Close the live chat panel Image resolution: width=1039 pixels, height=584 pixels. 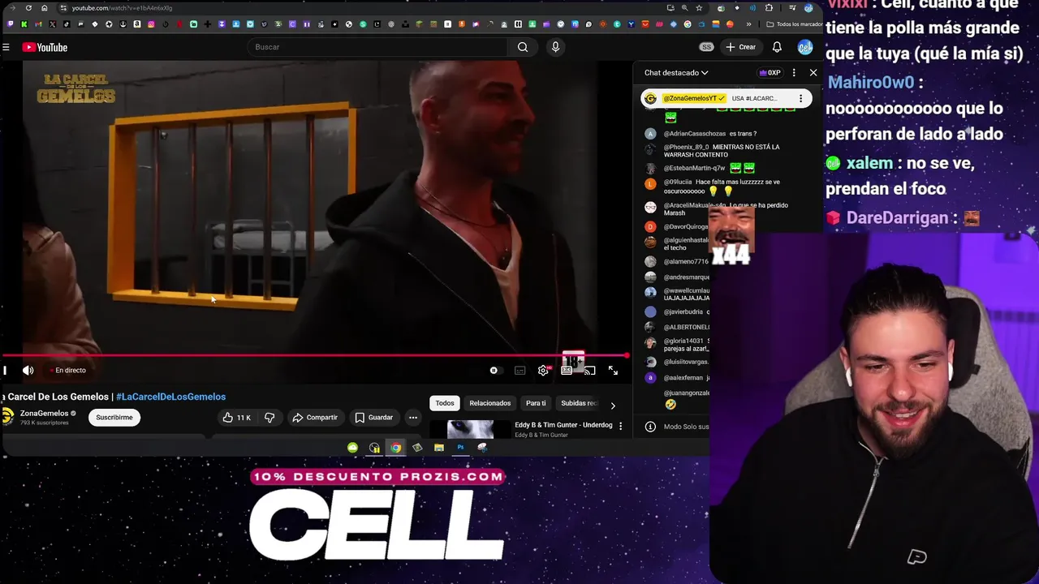click(813, 73)
